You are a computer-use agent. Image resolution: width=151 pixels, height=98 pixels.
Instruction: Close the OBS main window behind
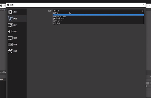click(x=149, y=6)
